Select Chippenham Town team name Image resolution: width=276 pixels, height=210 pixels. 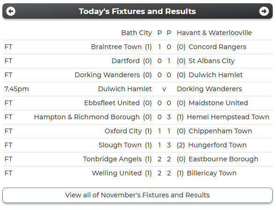pyautogui.click(x=220, y=131)
